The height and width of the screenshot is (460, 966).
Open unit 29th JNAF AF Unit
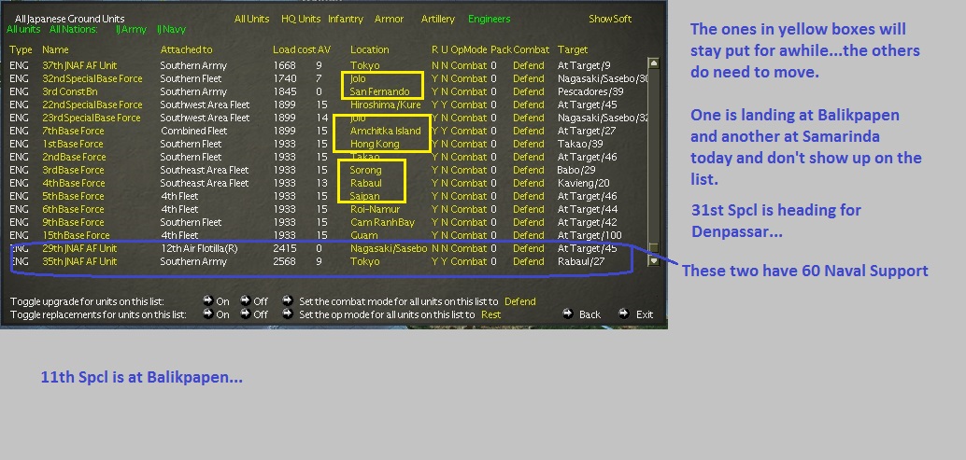(79, 248)
